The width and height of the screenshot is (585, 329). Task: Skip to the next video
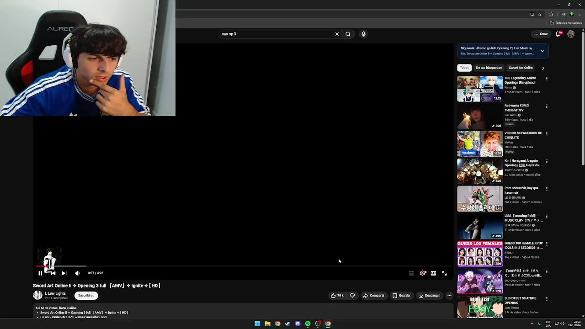coord(64,273)
